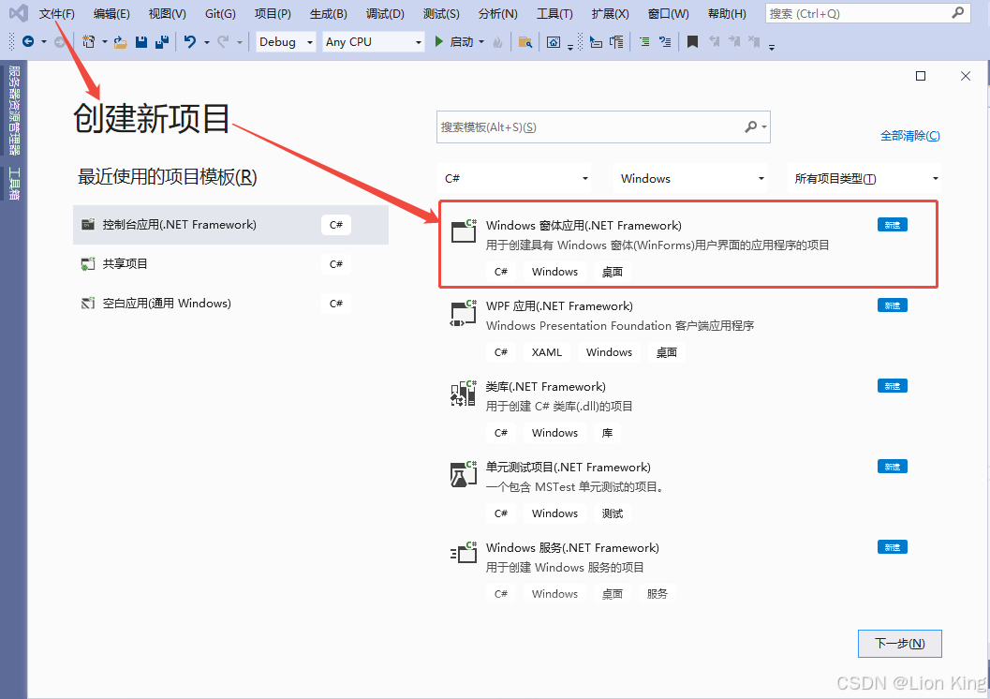This screenshot has width=990, height=699.
Task: Expand the undo history dropdown arrow
Action: pyautogui.click(x=206, y=42)
